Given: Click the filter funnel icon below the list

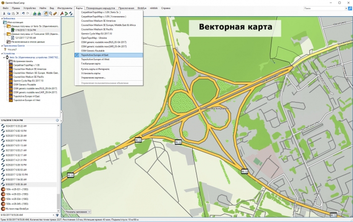Looking at the screenshot, I should pos(57,215).
